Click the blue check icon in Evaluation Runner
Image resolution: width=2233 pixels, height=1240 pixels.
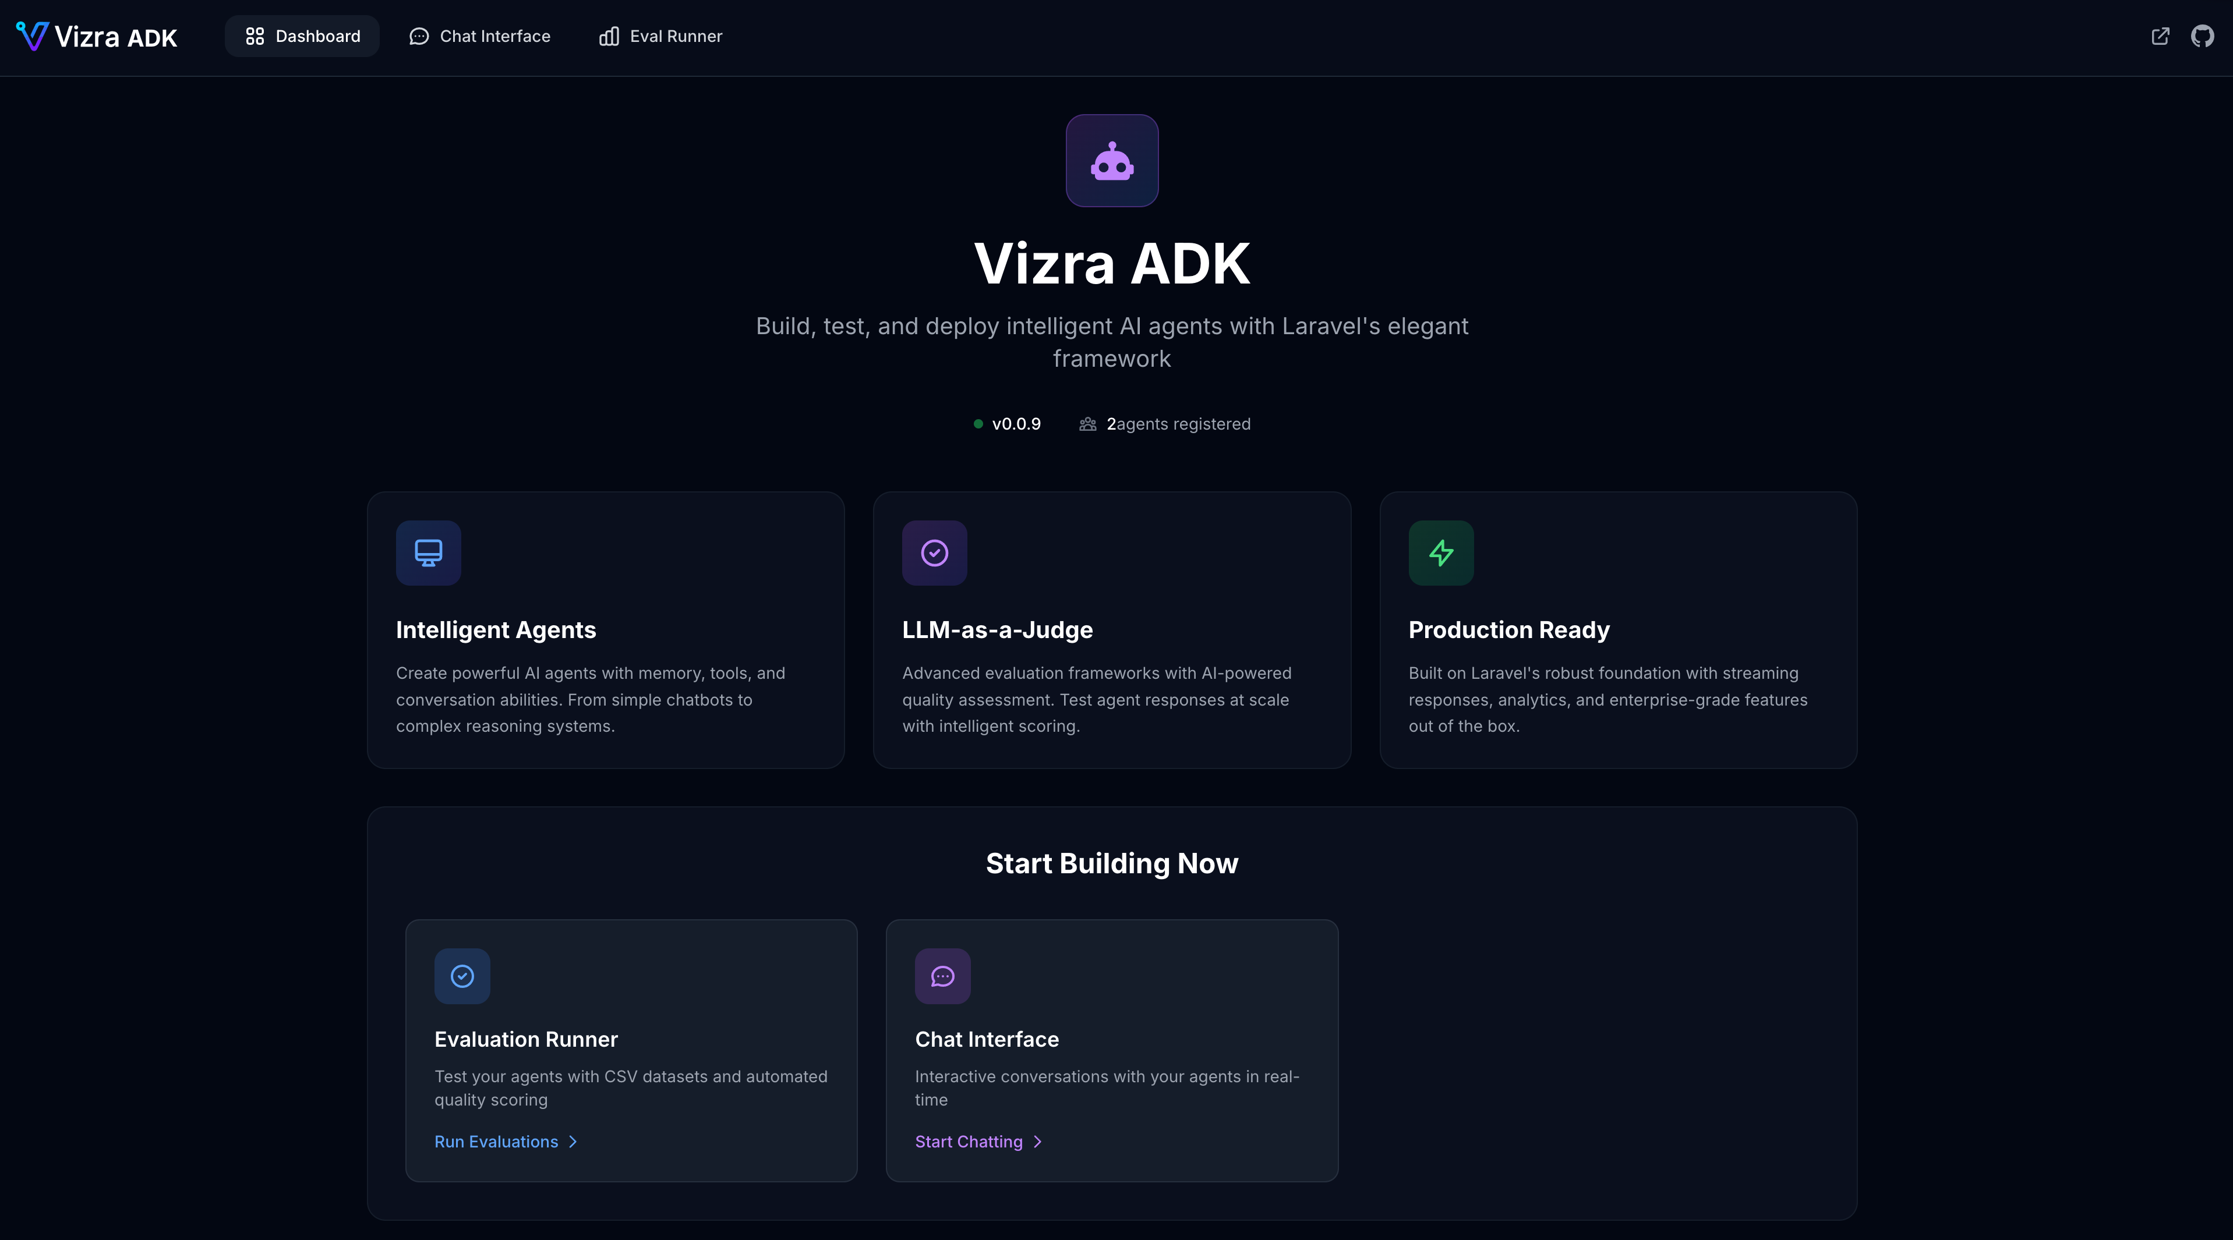pos(462,977)
